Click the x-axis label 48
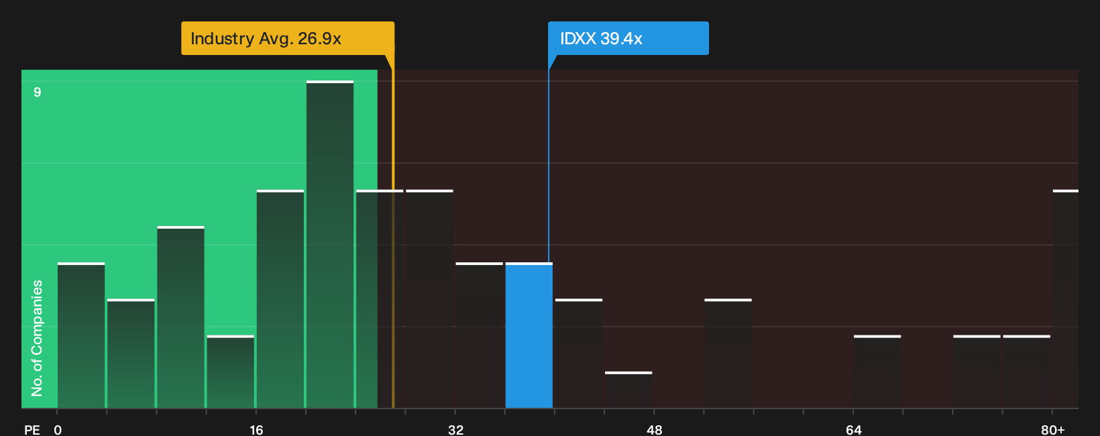Image resolution: width=1100 pixels, height=436 pixels. (655, 429)
